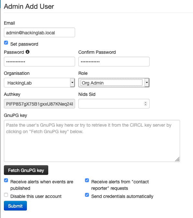The width and height of the screenshot is (193, 218).
Task: Select the Org Admin role combo box
Action: tap(114, 83)
